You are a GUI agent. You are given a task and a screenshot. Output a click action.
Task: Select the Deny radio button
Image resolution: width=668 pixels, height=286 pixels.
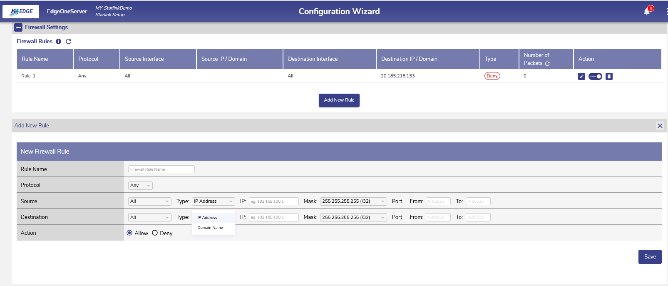click(155, 233)
